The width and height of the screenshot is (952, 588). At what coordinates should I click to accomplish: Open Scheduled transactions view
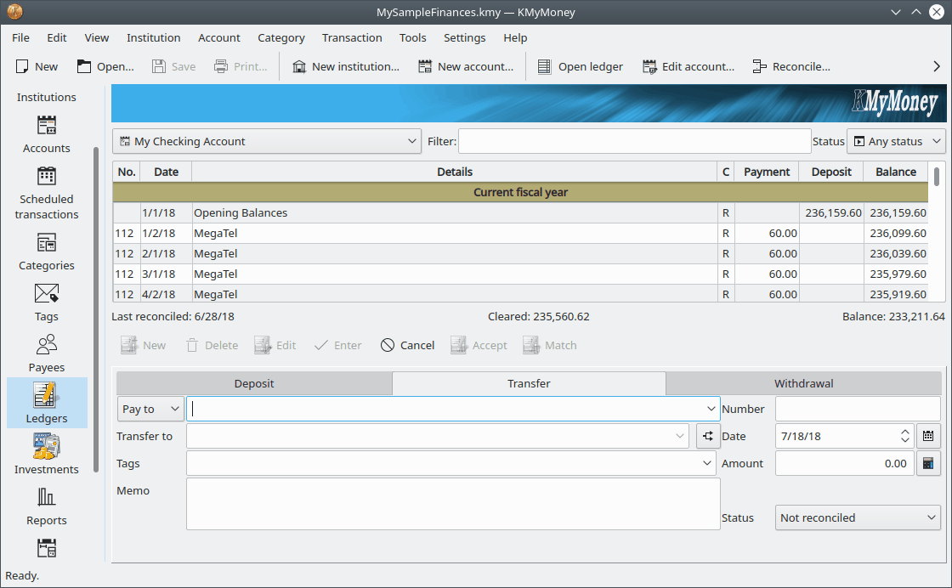pos(47,191)
